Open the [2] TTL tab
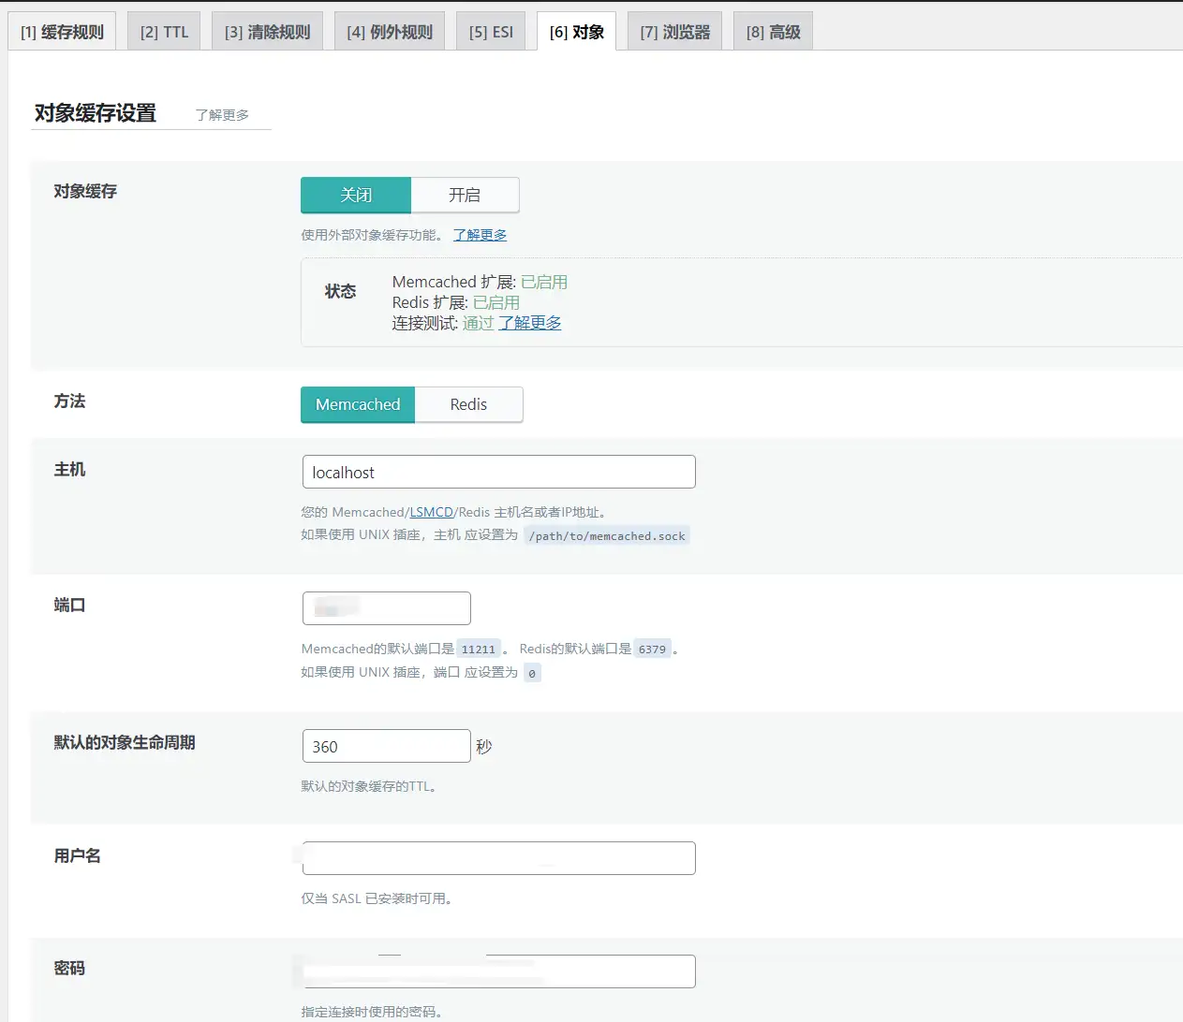The image size is (1183, 1022). pyautogui.click(x=164, y=32)
